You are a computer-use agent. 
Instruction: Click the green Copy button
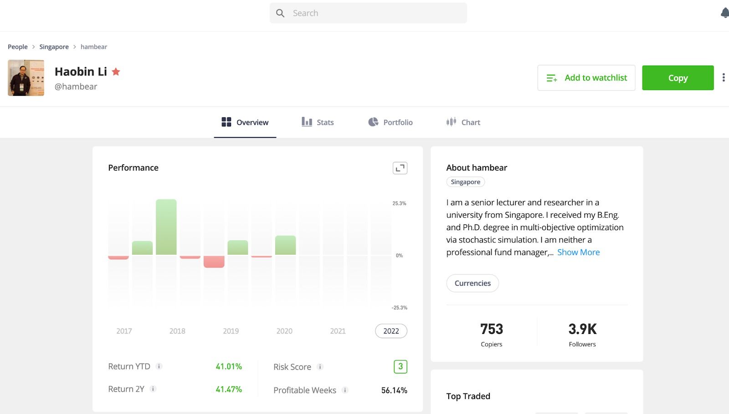pos(678,78)
